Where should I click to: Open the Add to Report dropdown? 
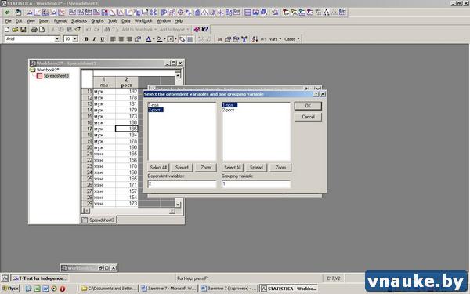(175, 30)
